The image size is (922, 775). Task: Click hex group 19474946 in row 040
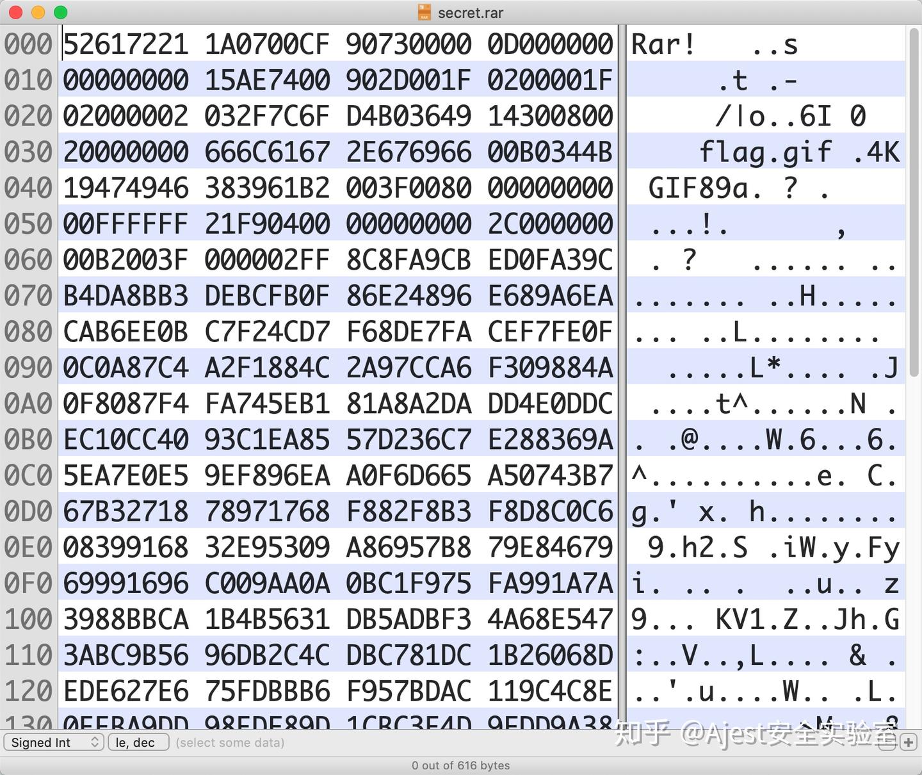pyautogui.click(x=125, y=188)
